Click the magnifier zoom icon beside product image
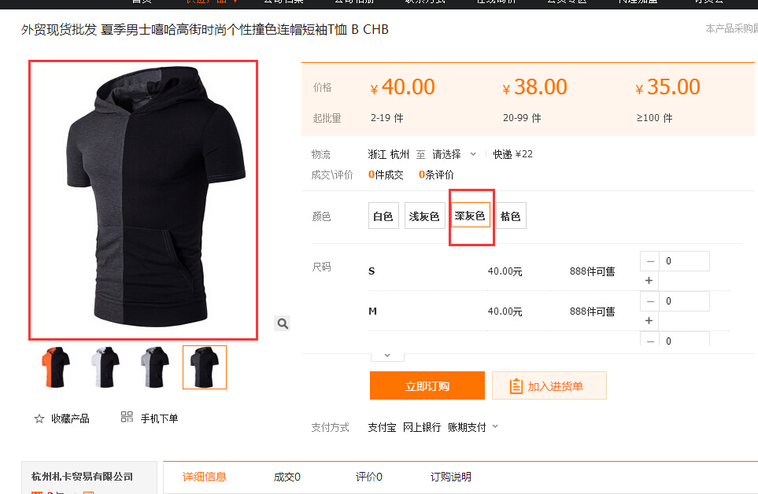This screenshot has width=758, height=494. (283, 323)
